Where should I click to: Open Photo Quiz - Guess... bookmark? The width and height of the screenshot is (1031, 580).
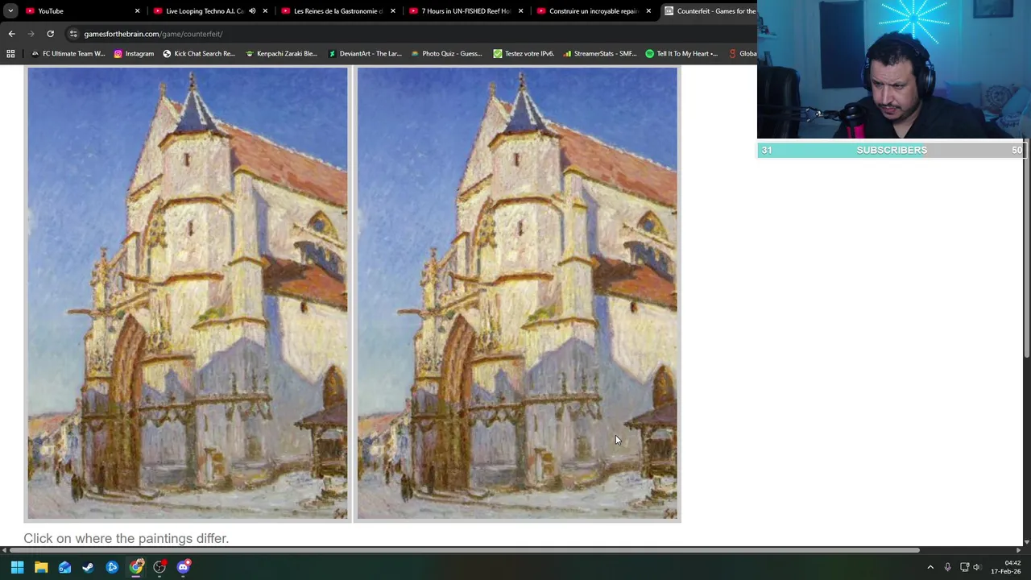tap(446, 54)
